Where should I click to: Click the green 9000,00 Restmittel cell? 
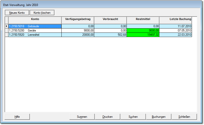point(143,30)
